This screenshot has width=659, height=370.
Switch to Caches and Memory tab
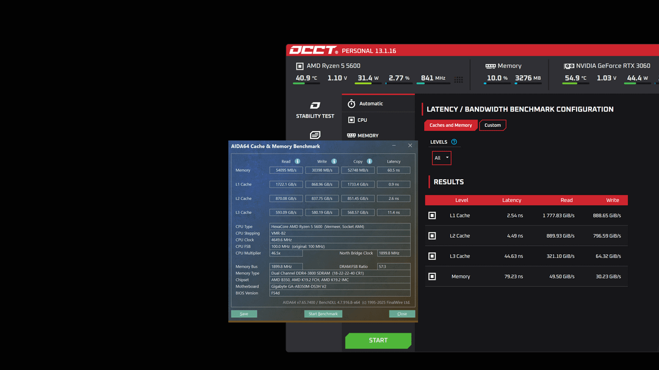pos(450,125)
